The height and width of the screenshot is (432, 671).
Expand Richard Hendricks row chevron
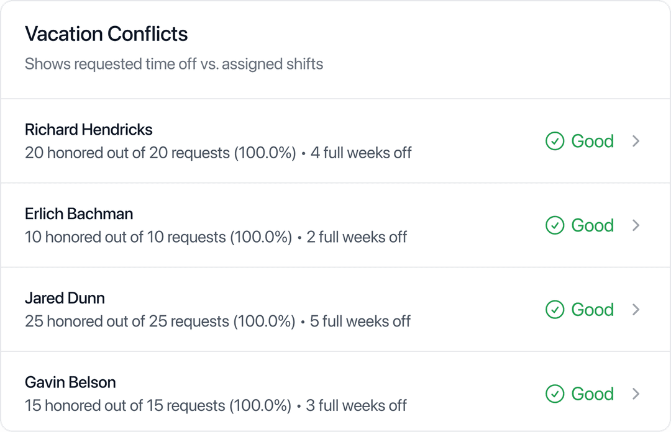point(636,142)
